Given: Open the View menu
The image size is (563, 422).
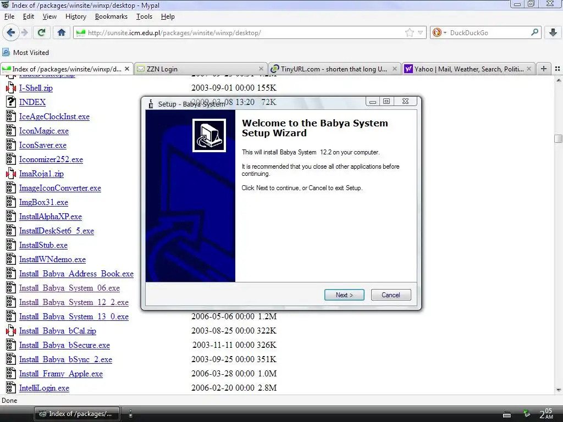Looking at the screenshot, I should 49,16.
